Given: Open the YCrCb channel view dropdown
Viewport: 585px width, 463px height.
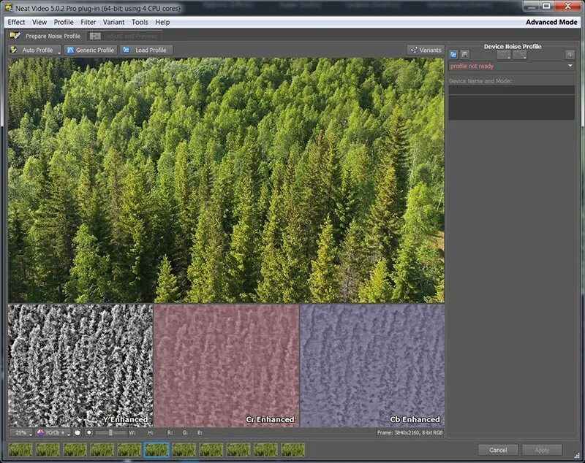Looking at the screenshot, I should point(53,433).
